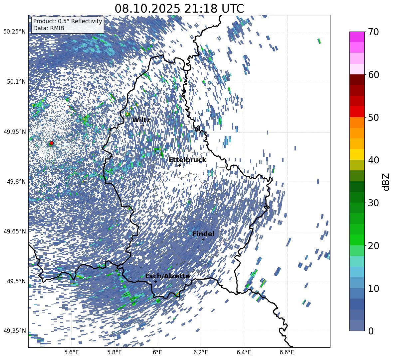Click the Data: RMIB text
Viewport: 394px width, 359px height.
coord(49,28)
